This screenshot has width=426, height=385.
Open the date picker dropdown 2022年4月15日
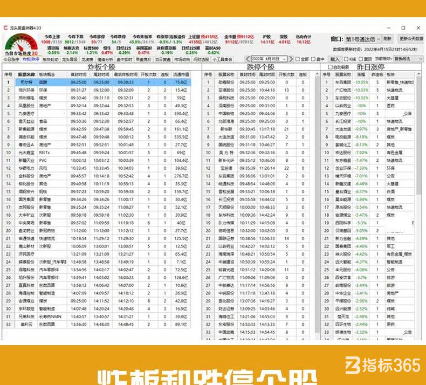click(x=269, y=59)
